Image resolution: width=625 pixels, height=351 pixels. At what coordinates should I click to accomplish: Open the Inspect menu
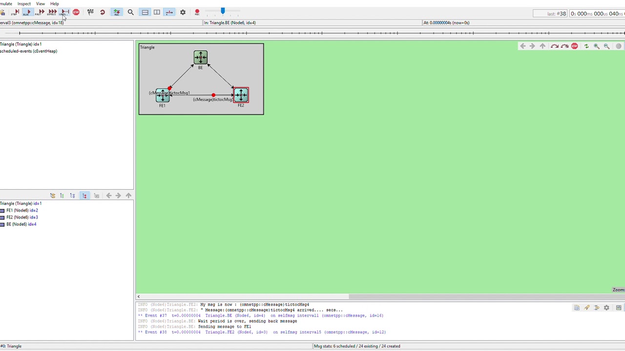[x=24, y=3]
